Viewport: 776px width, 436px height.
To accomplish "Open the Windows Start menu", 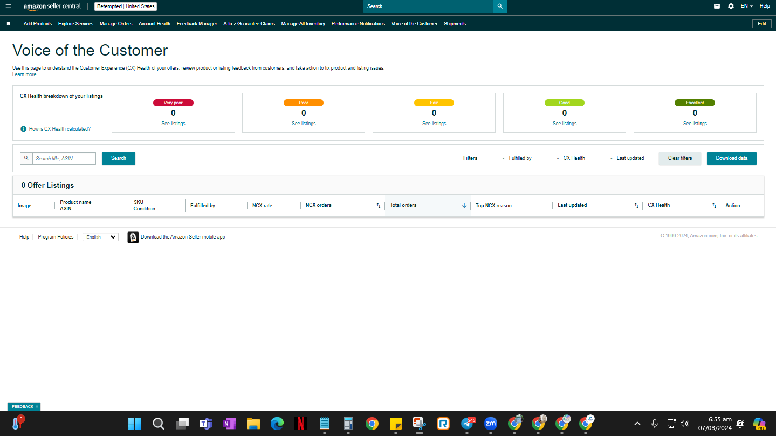I will pyautogui.click(x=134, y=424).
